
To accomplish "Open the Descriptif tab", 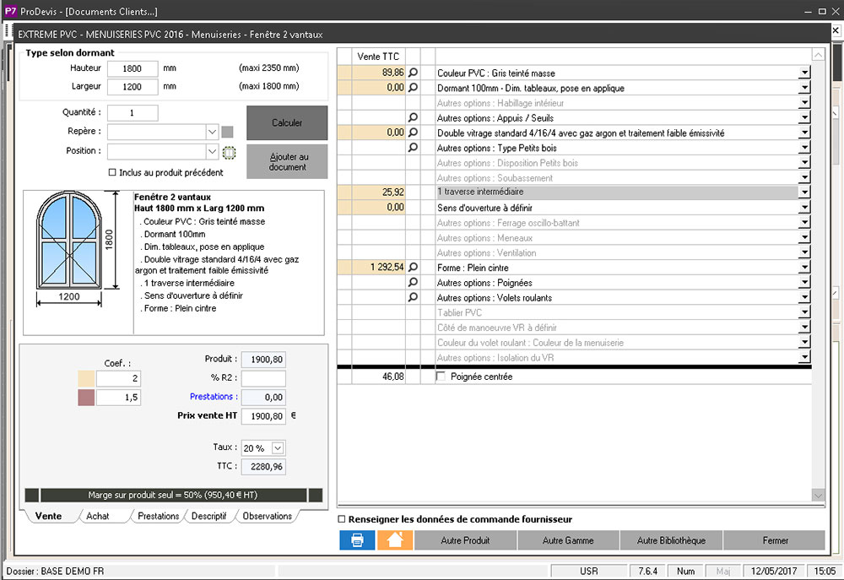I will tap(208, 516).
